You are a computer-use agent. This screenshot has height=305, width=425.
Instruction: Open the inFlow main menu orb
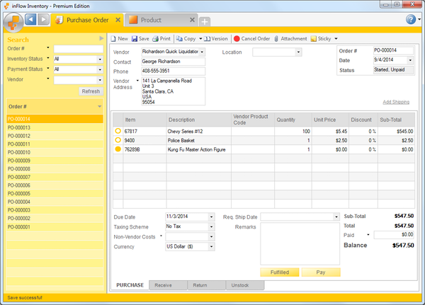pyautogui.click(x=13, y=20)
